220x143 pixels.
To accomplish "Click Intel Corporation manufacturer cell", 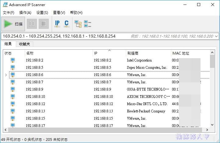I will (139, 60).
